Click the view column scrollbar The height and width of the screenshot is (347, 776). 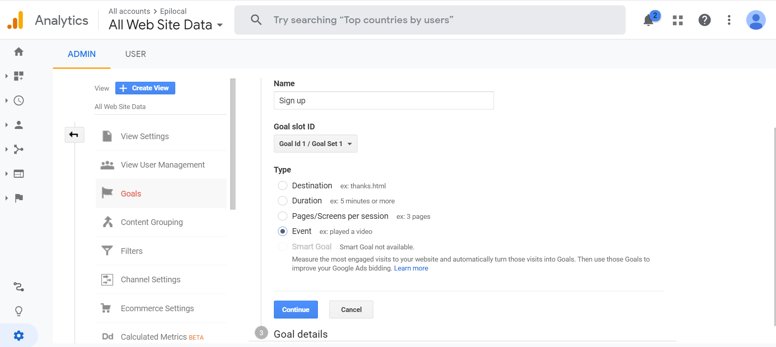[x=233, y=144]
